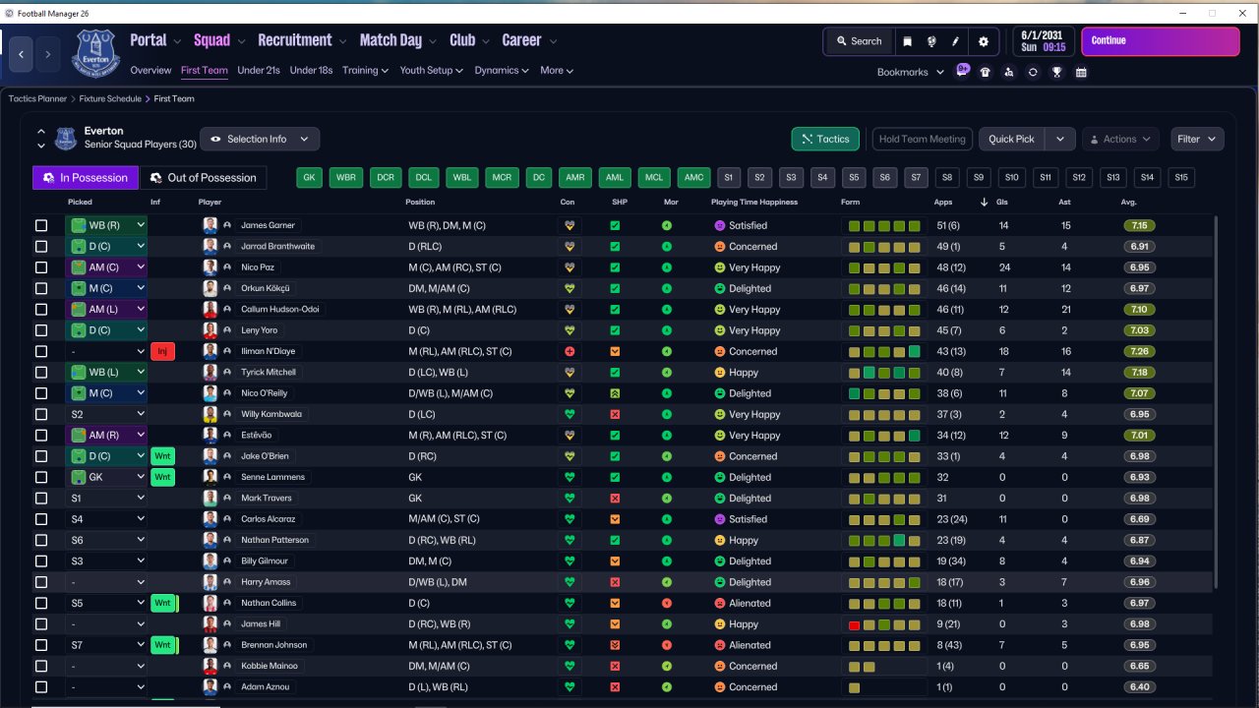Select the checkbox for Iliman N'Diaye
The width and height of the screenshot is (1259, 708).
click(x=41, y=351)
